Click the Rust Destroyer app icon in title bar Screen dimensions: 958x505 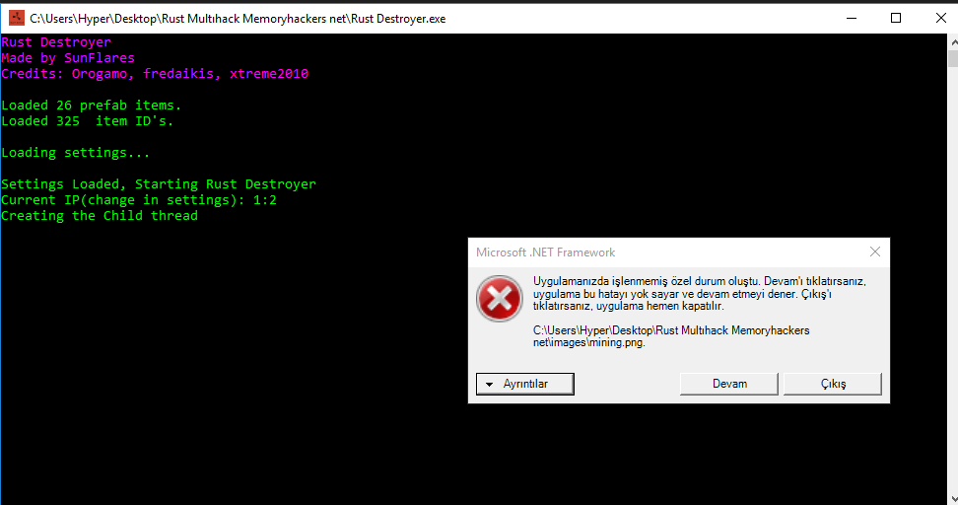click(17, 19)
